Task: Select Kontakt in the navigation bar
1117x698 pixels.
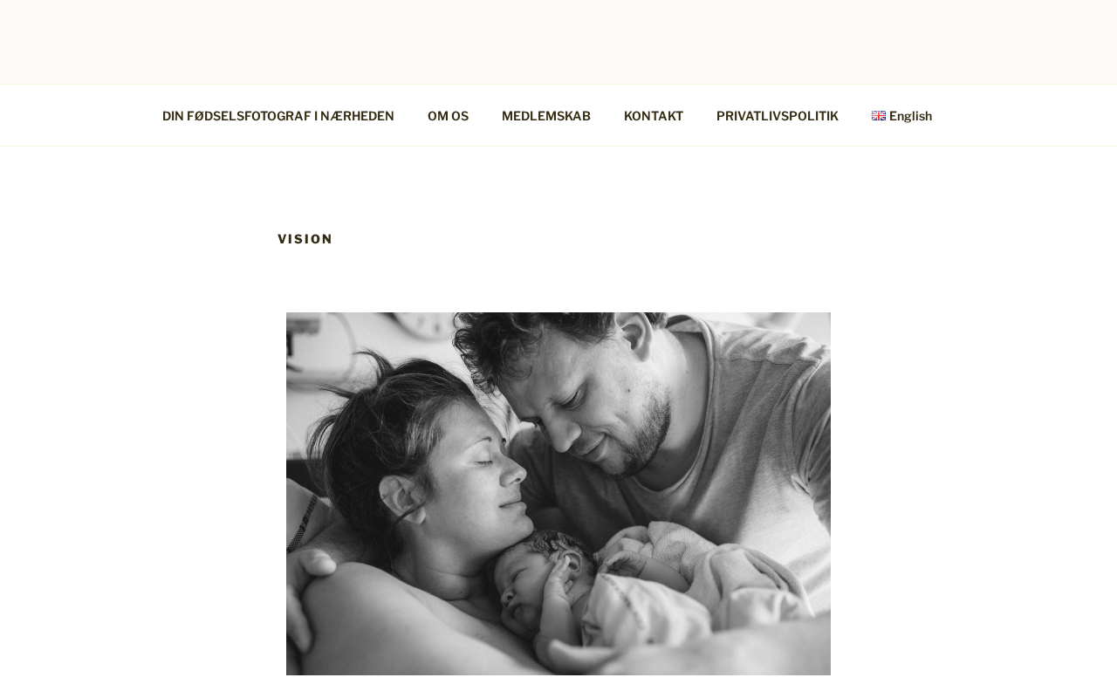Action: point(654,116)
